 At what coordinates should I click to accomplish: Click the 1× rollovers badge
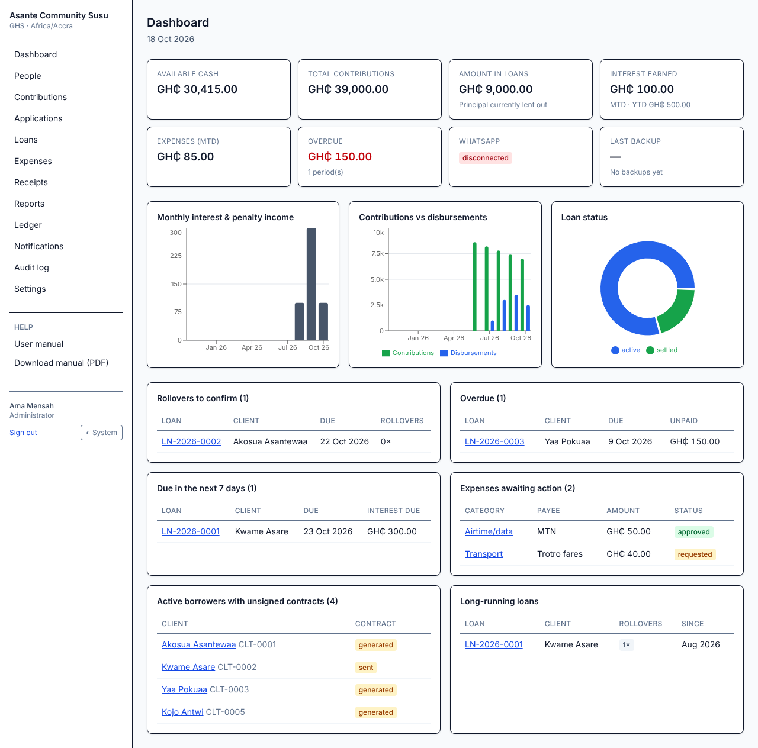pyautogui.click(x=627, y=645)
